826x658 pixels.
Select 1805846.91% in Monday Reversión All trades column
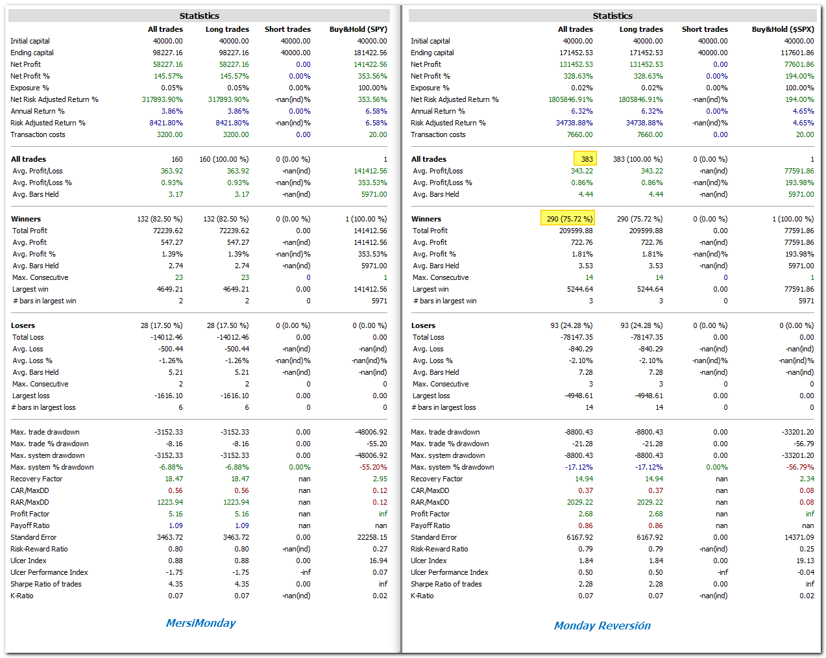(570, 99)
